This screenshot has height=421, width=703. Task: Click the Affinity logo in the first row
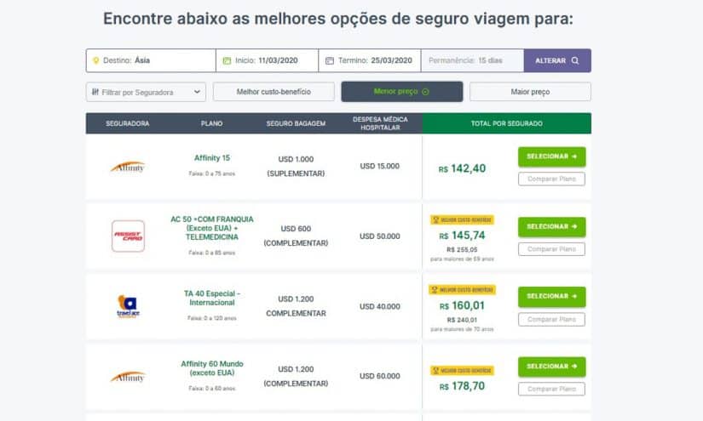point(128,167)
